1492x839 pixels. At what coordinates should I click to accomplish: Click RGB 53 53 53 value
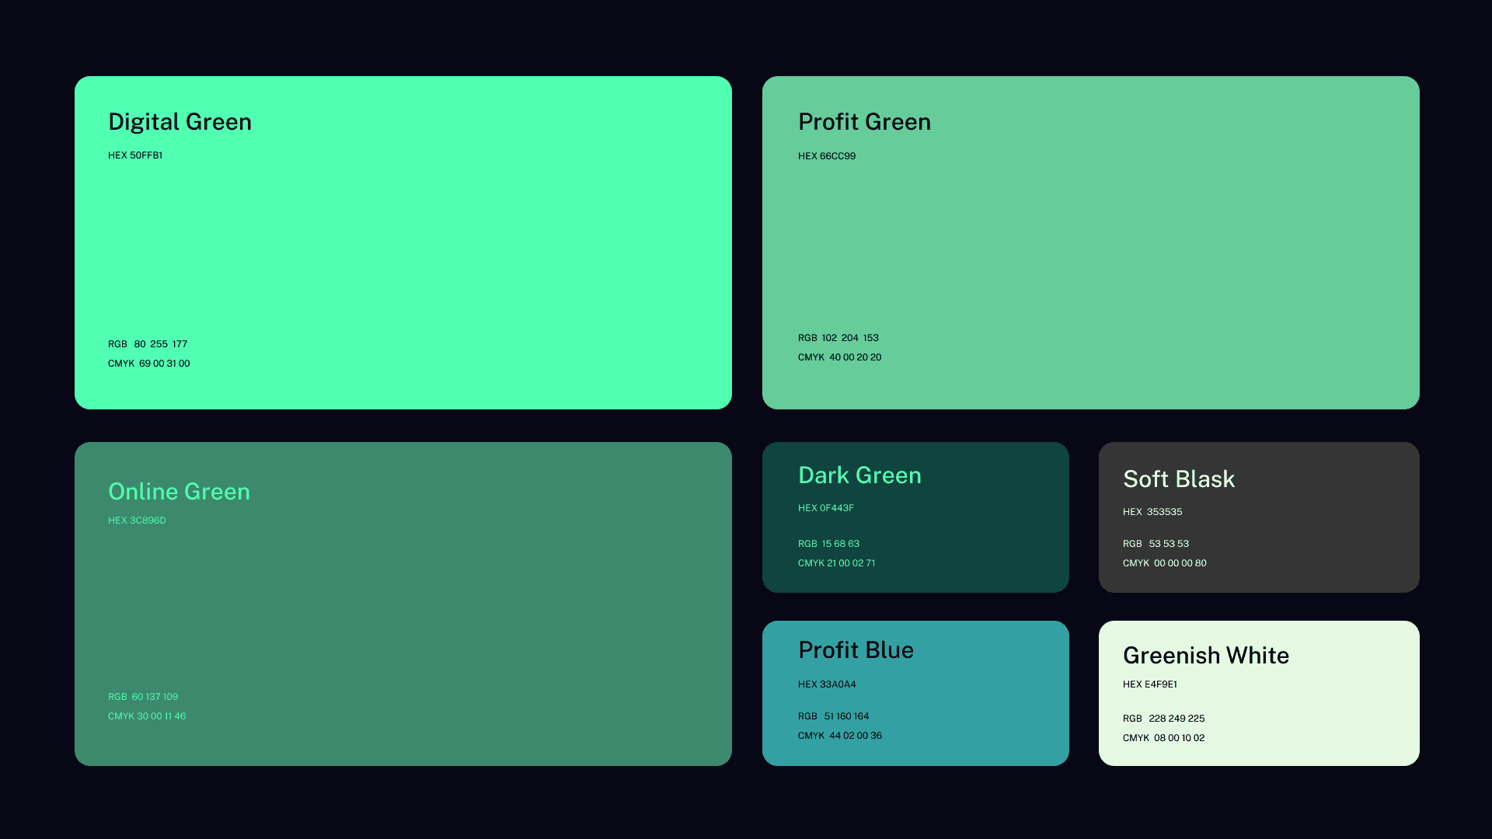[x=1156, y=544]
